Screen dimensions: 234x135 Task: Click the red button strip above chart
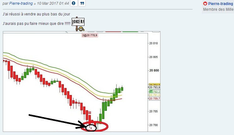pyautogui.click(x=113, y=31)
